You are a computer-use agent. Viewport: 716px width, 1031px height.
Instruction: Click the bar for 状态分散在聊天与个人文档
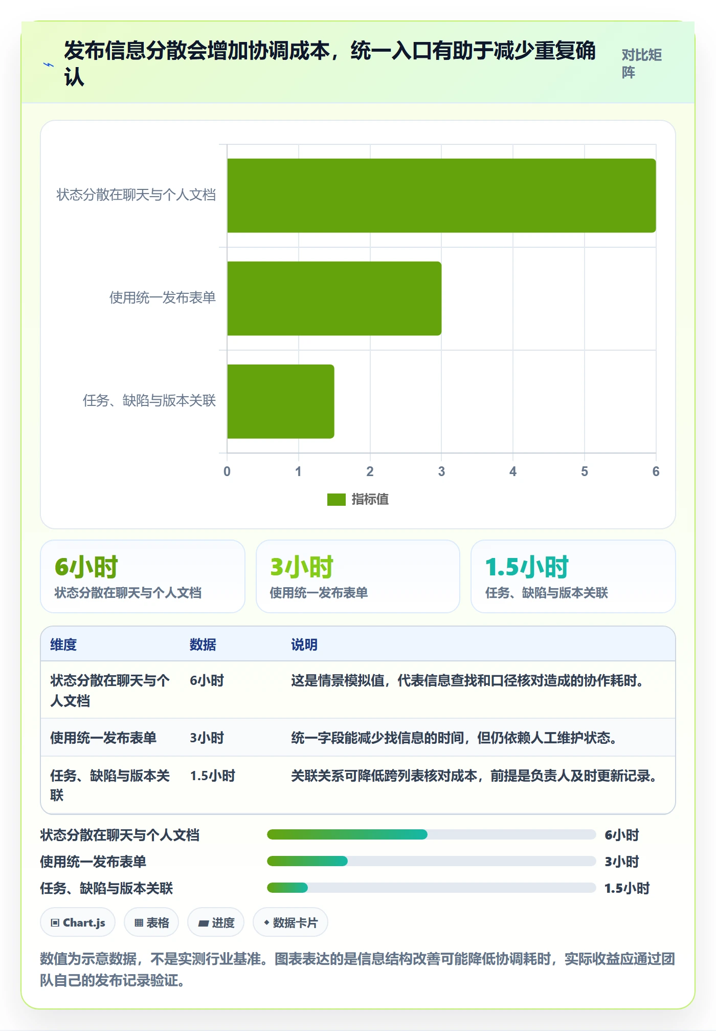(441, 196)
